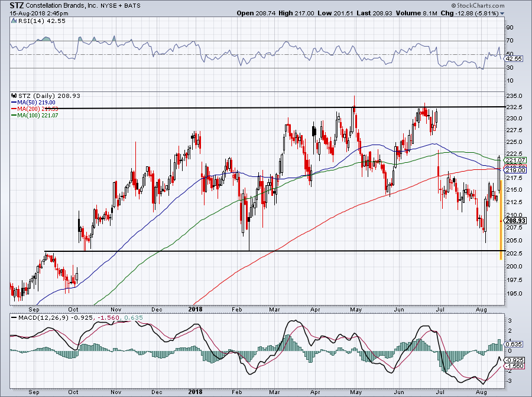The width and height of the screenshot is (532, 397).
Task: Click the Mar label below price chart
Action: (x=274, y=309)
